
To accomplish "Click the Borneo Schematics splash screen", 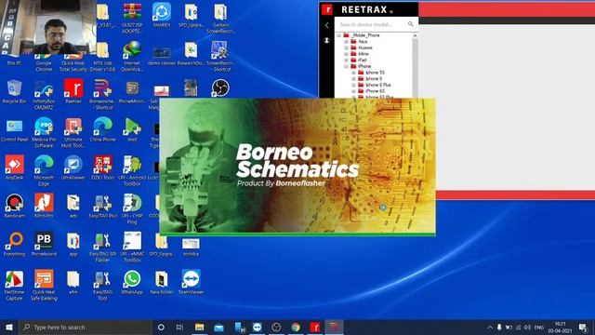I will (x=297, y=167).
